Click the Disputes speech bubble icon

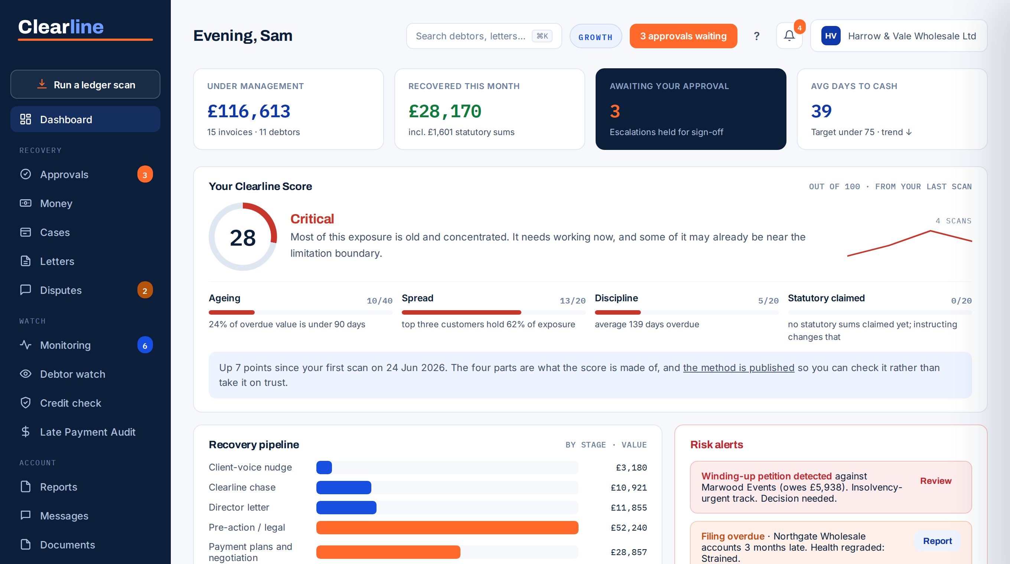26,290
